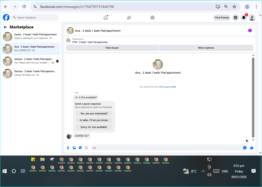This screenshot has width=262, height=187.
Task: Click the chat scrollbar up arrow
Action: click(253, 55)
